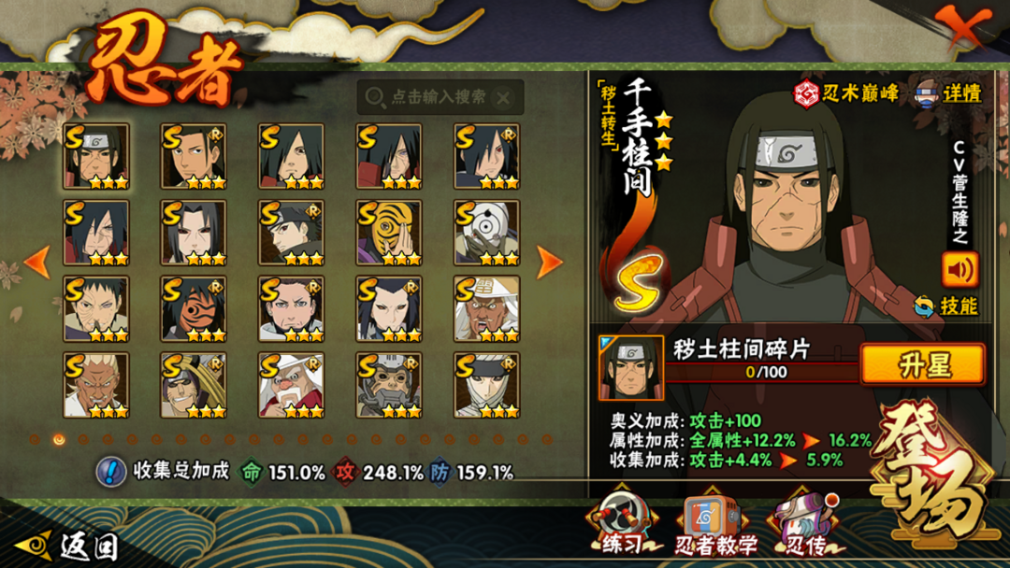This screenshot has width=1010, height=568.
Task: Play the CV voice speaker icon
Action: coord(959,270)
